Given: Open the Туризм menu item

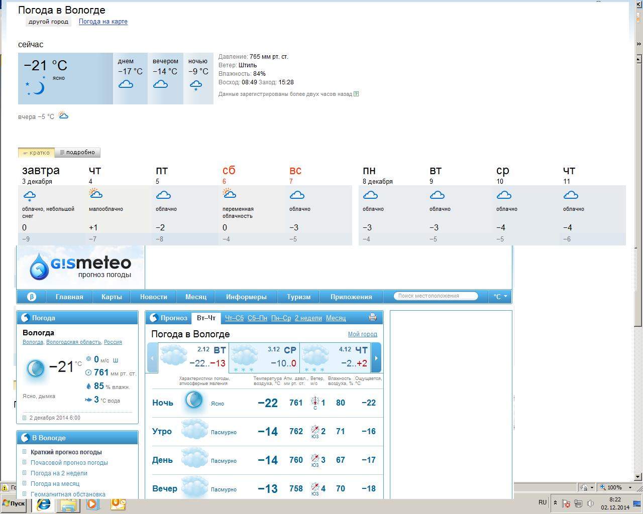Looking at the screenshot, I should pyautogui.click(x=299, y=297).
